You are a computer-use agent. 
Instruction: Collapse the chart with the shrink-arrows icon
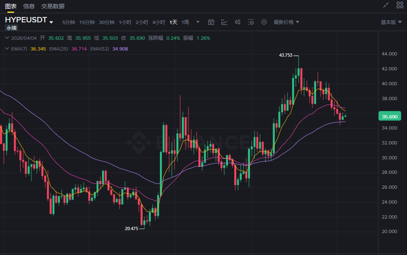pyautogui.click(x=386, y=6)
